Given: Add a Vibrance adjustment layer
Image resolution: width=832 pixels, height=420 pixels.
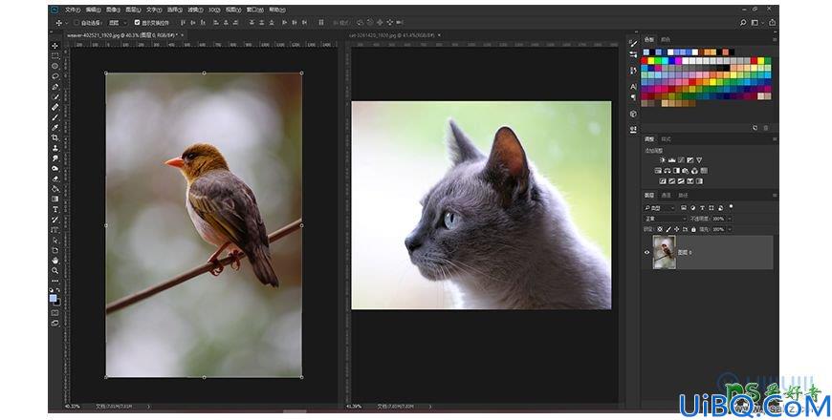Looking at the screenshot, I should (x=699, y=160).
